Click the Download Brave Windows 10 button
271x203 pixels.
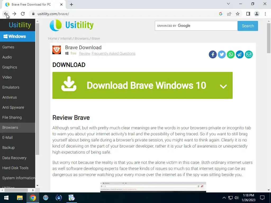(x=142, y=85)
